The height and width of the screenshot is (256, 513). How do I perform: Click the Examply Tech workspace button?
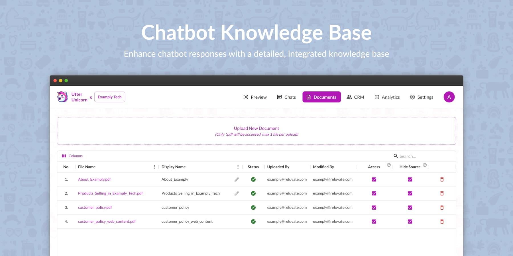pyautogui.click(x=109, y=97)
